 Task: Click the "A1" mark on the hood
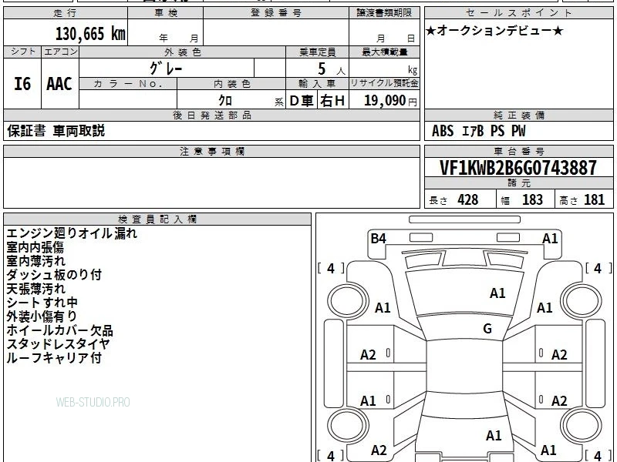[497, 293]
